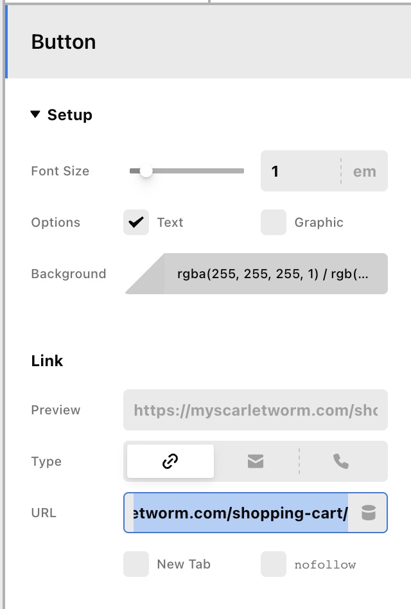The width and height of the screenshot is (411, 609).
Task: Click the Background rgba value field
Action: 276,274
